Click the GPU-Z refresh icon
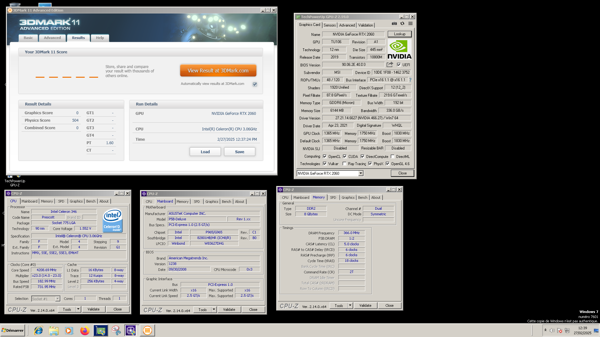This screenshot has width=600, height=337. [402, 24]
